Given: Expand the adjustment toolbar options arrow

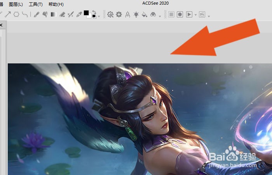Looking at the screenshot, I should point(160,16).
